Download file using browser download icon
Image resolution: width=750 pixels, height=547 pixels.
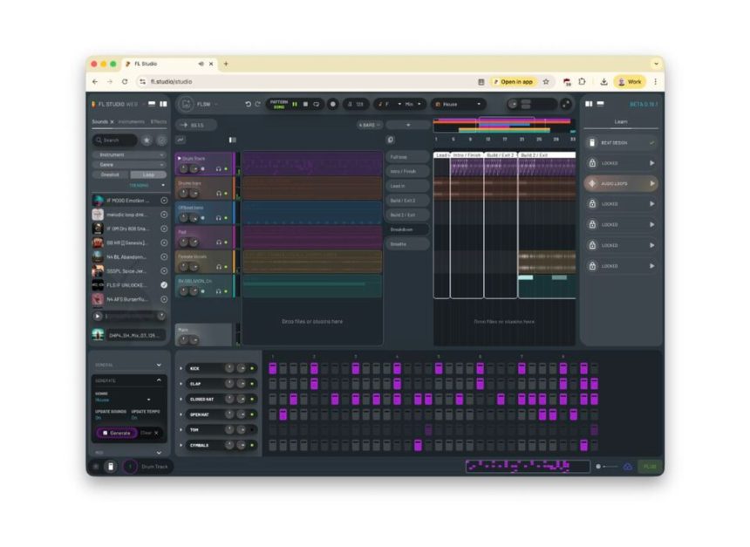(x=603, y=82)
